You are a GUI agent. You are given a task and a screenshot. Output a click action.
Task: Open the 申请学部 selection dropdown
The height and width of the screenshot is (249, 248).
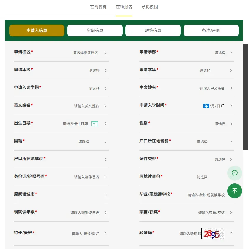coord(220,53)
